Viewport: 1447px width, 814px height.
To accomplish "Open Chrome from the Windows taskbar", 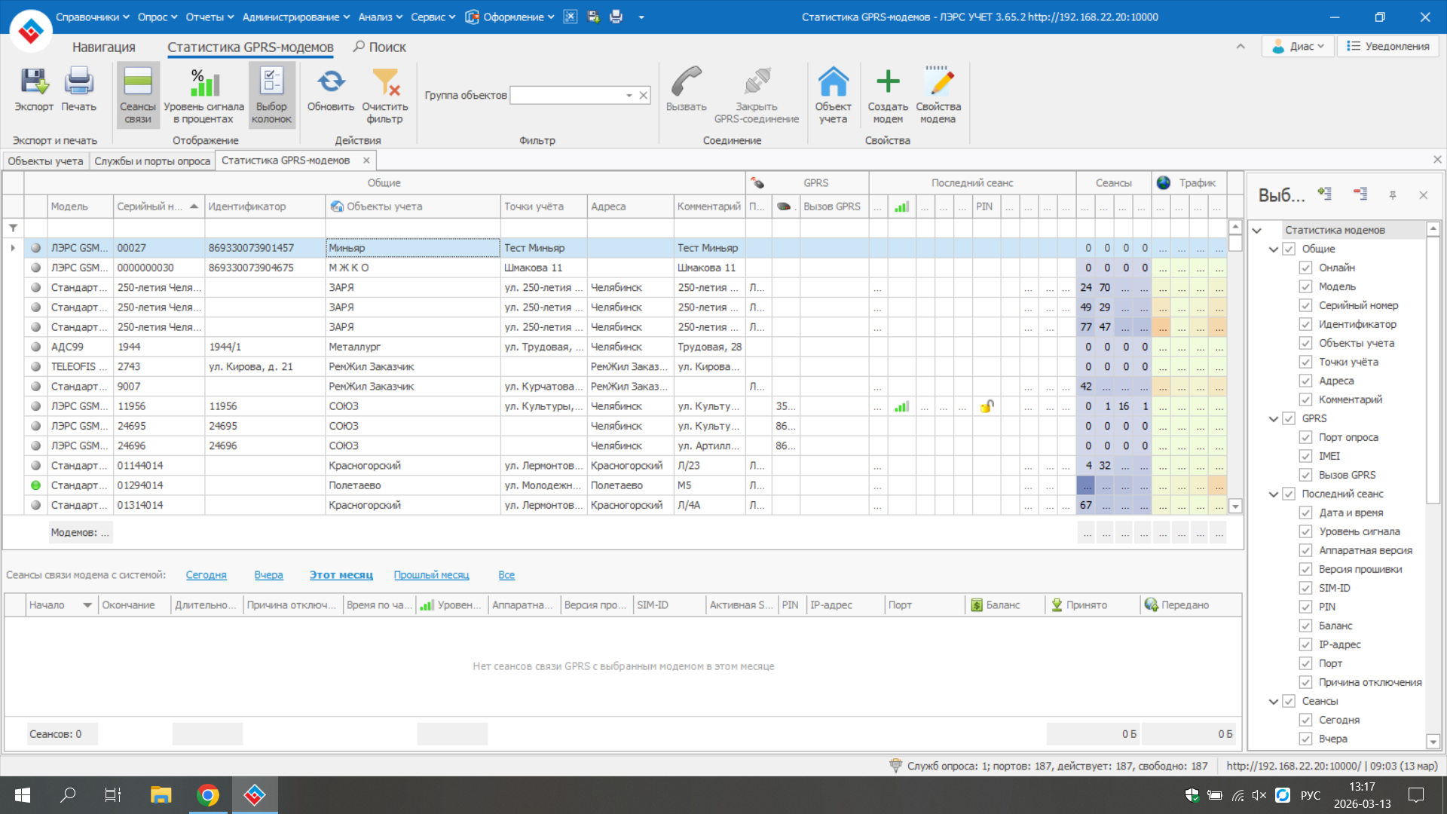I will [207, 795].
